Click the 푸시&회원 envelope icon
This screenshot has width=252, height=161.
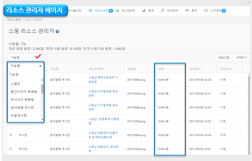(x=118, y=11)
